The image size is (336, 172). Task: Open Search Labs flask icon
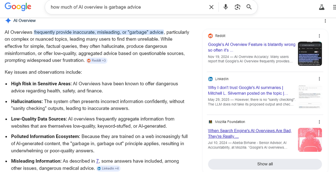click(322, 7)
